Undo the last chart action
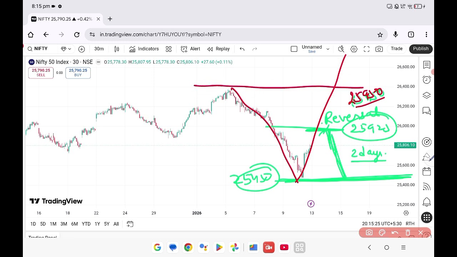 [x=242, y=49]
